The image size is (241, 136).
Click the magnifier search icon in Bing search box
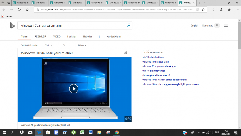tap(128, 25)
